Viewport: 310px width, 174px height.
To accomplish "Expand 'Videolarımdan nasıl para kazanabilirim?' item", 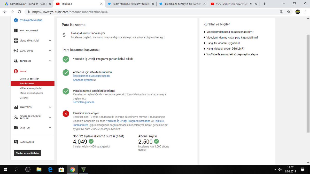I will [x=229, y=32].
